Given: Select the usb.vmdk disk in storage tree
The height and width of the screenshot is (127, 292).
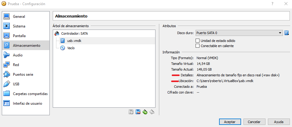Looking at the screenshot, I should coord(74,41).
